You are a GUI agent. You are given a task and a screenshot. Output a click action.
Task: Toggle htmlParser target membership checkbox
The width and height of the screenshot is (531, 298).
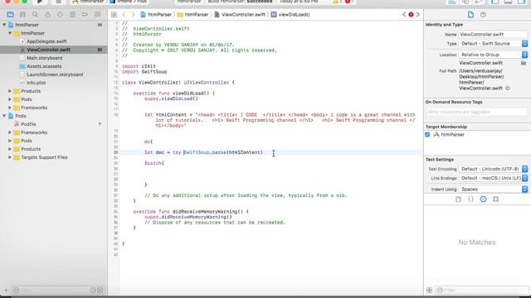[x=427, y=134]
